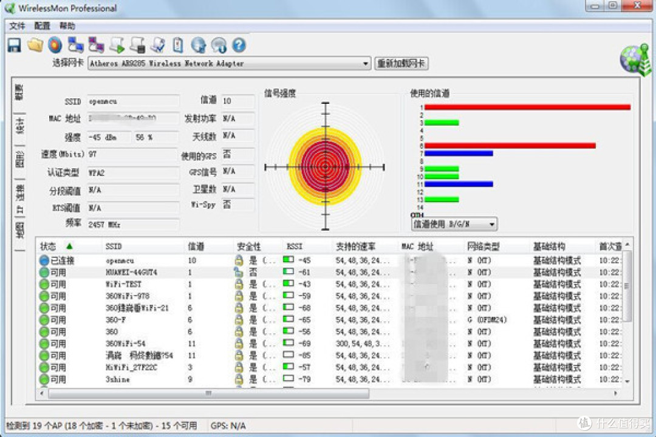The width and height of the screenshot is (656, 437).
Task: Click the blue globe toolbar icon
Action: 198,45
